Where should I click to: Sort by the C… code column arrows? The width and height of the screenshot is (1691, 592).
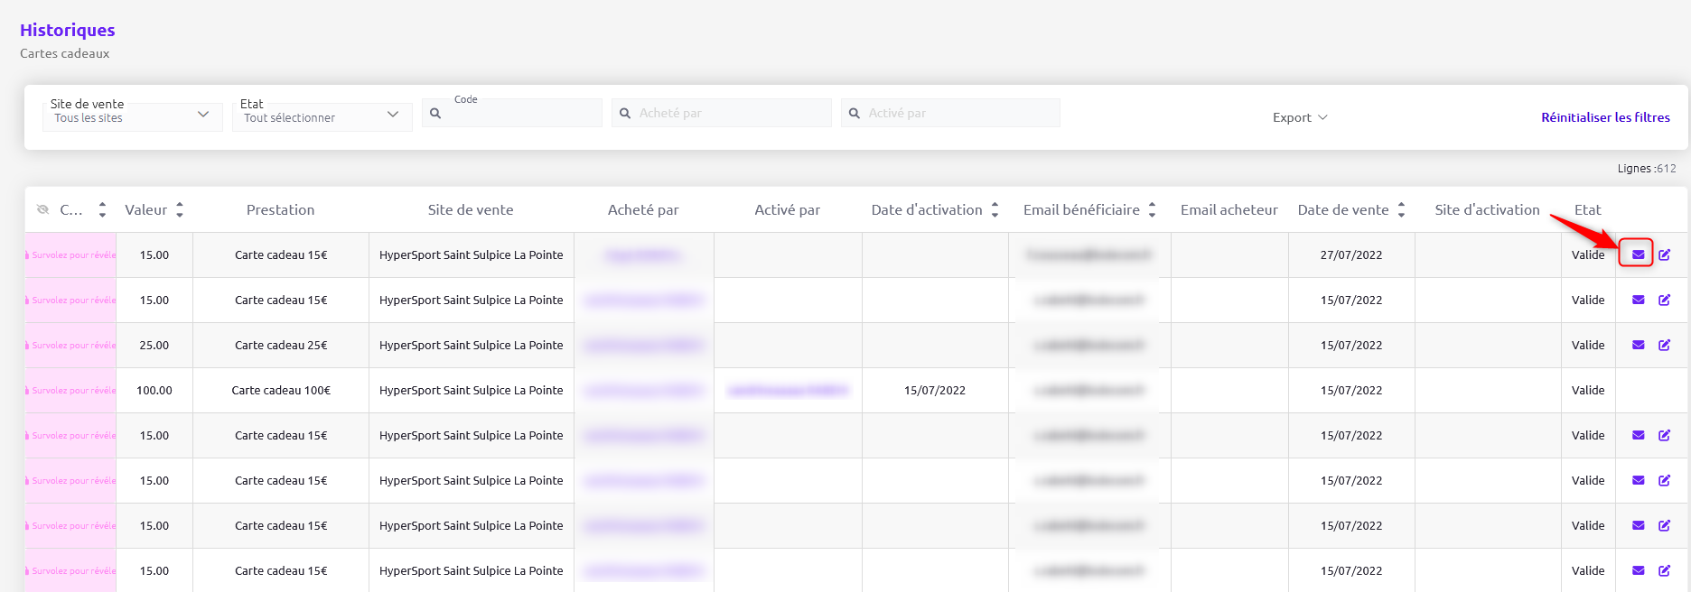102,209
